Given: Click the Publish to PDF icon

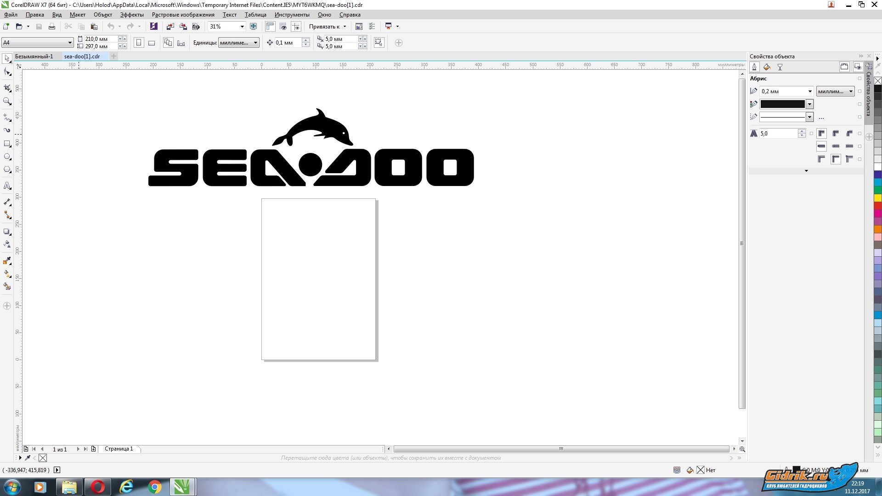Looking at the screenshot, I should [x=196, y=27].
